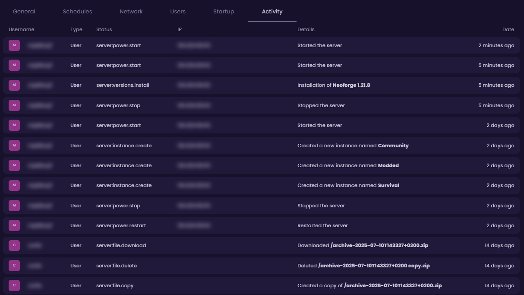Image resolution: width=524 pixels, height=295 pixels.
Task: Click the M avatar on the Modded instance row
Action: coord(14,165)
